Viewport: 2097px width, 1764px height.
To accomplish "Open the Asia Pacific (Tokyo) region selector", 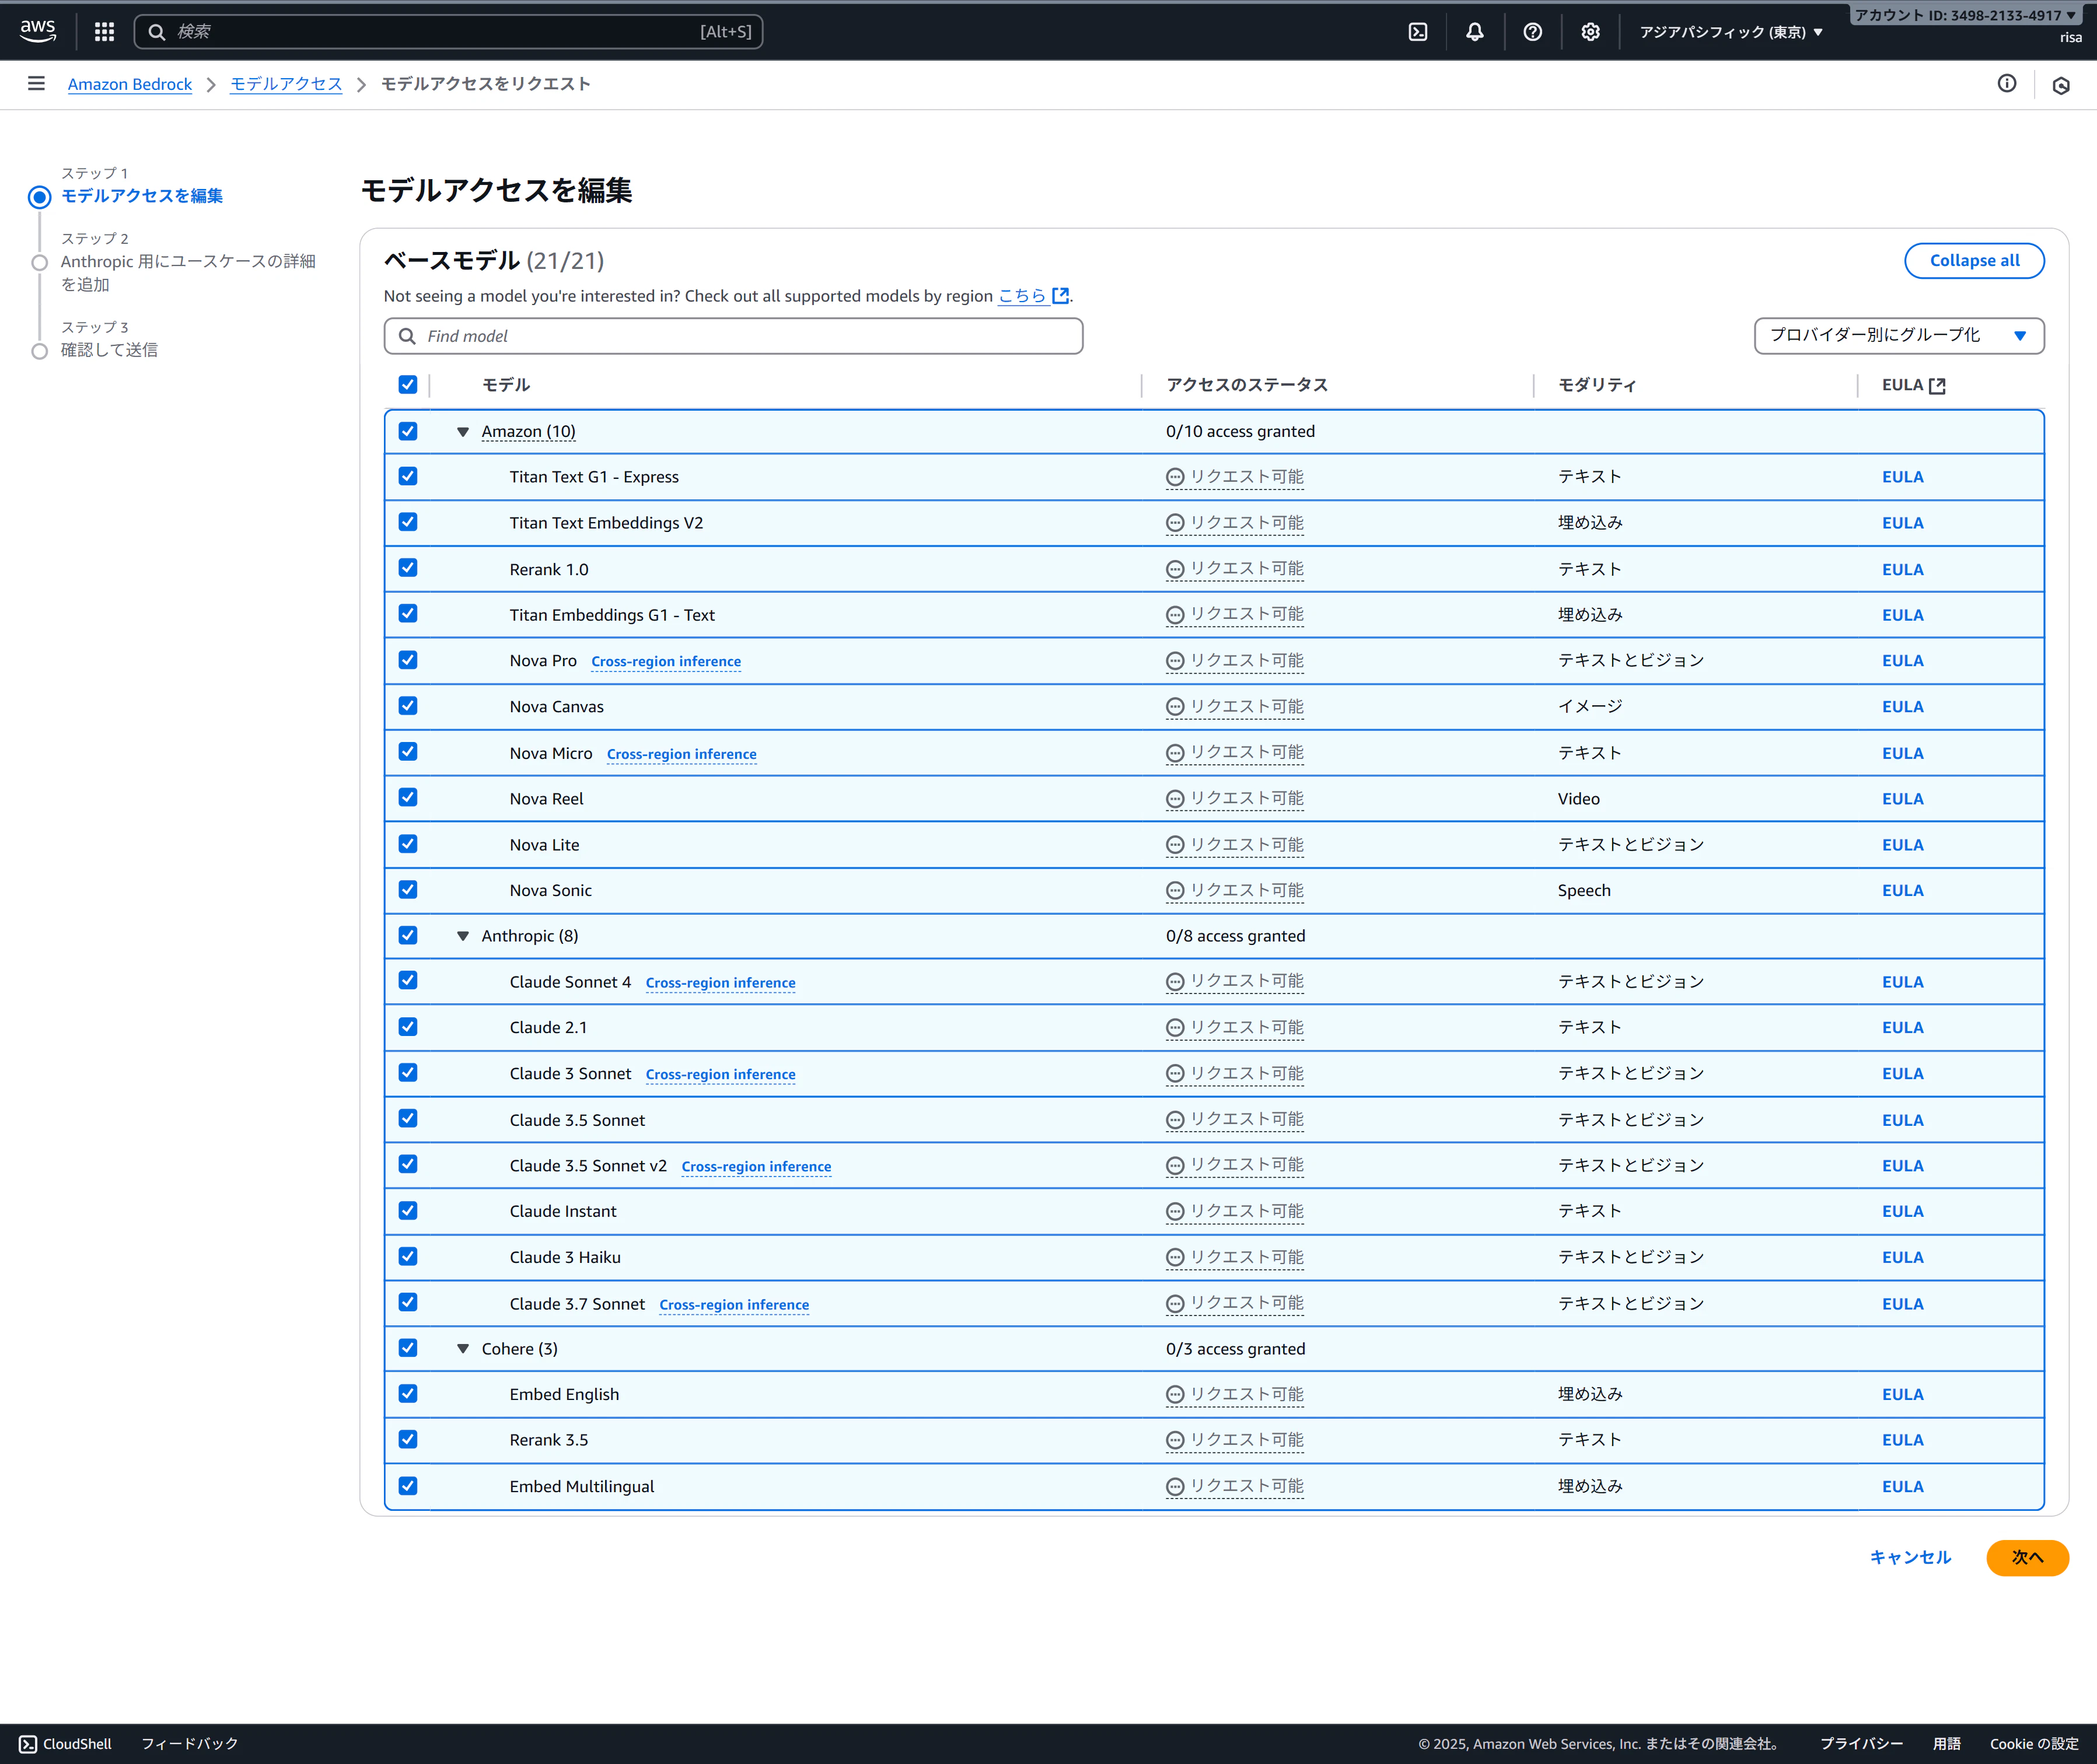I will 1731,32.
